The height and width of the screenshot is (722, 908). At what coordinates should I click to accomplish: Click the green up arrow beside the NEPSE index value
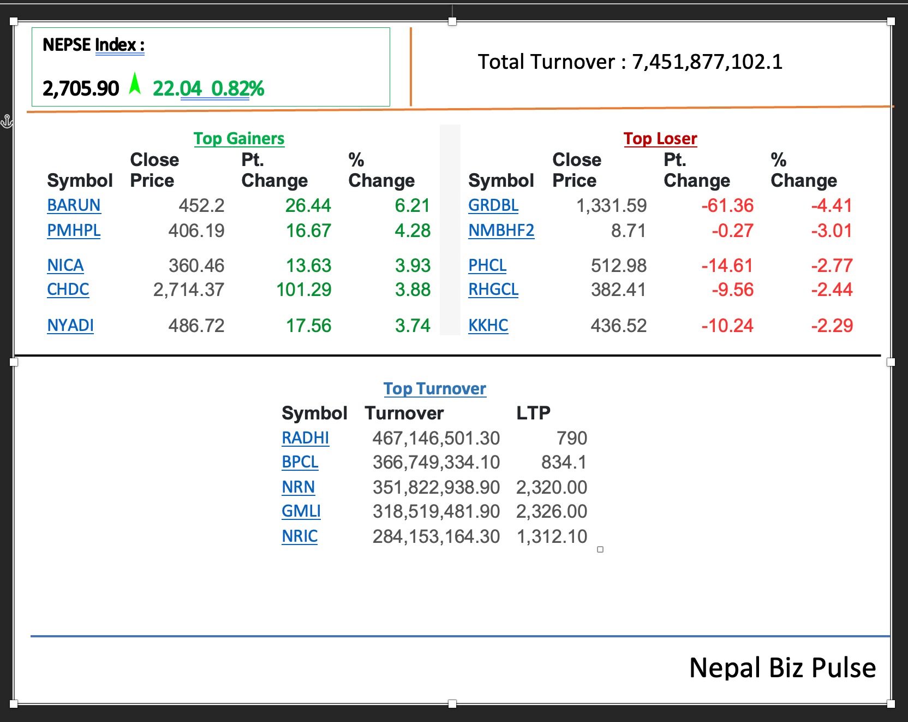(135, 84)
